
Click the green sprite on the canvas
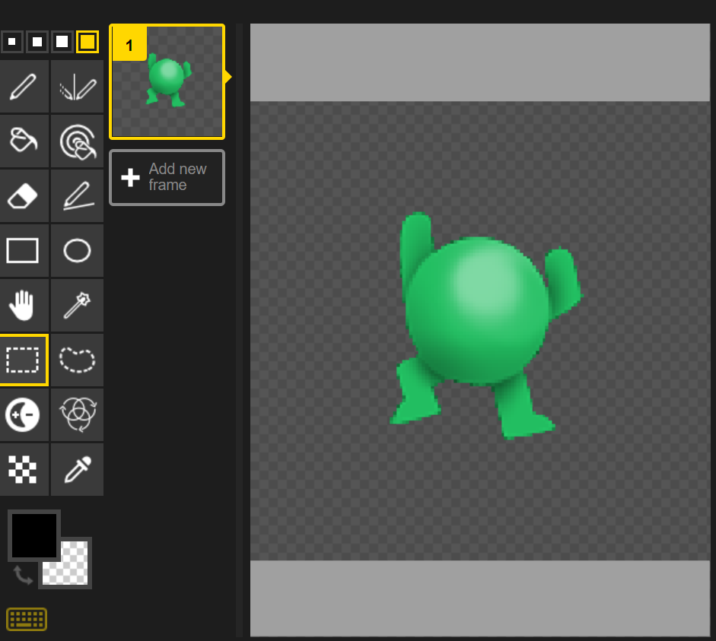point(478,311)
